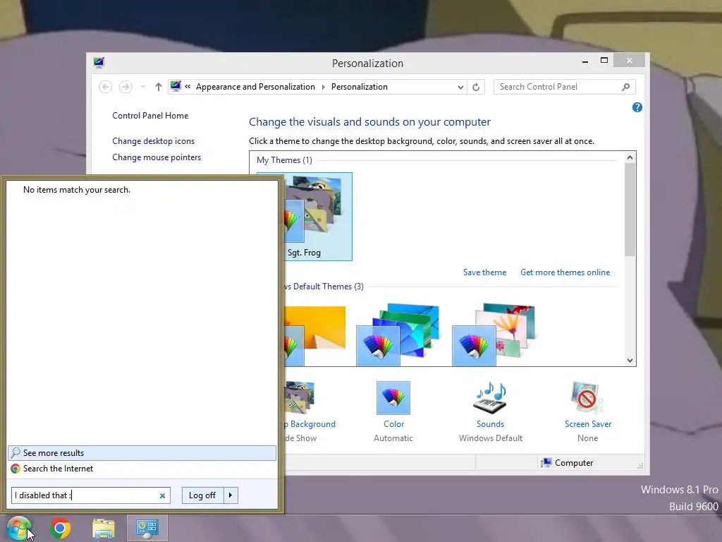Open the Sounds settings icon

click(x=491, y=398)
